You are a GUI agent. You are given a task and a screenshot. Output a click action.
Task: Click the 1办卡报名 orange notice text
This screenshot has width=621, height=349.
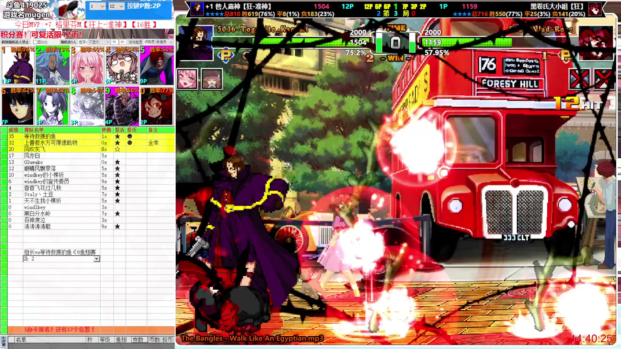(59, 330)
